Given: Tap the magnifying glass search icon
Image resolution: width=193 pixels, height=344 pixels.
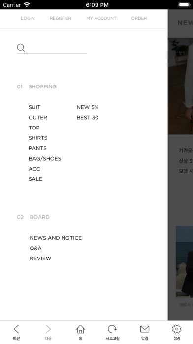Looking at the screenshot, I should coord(21,48).
